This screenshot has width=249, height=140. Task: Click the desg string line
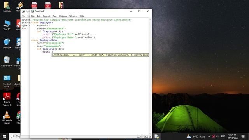click(x=49, y=46)
